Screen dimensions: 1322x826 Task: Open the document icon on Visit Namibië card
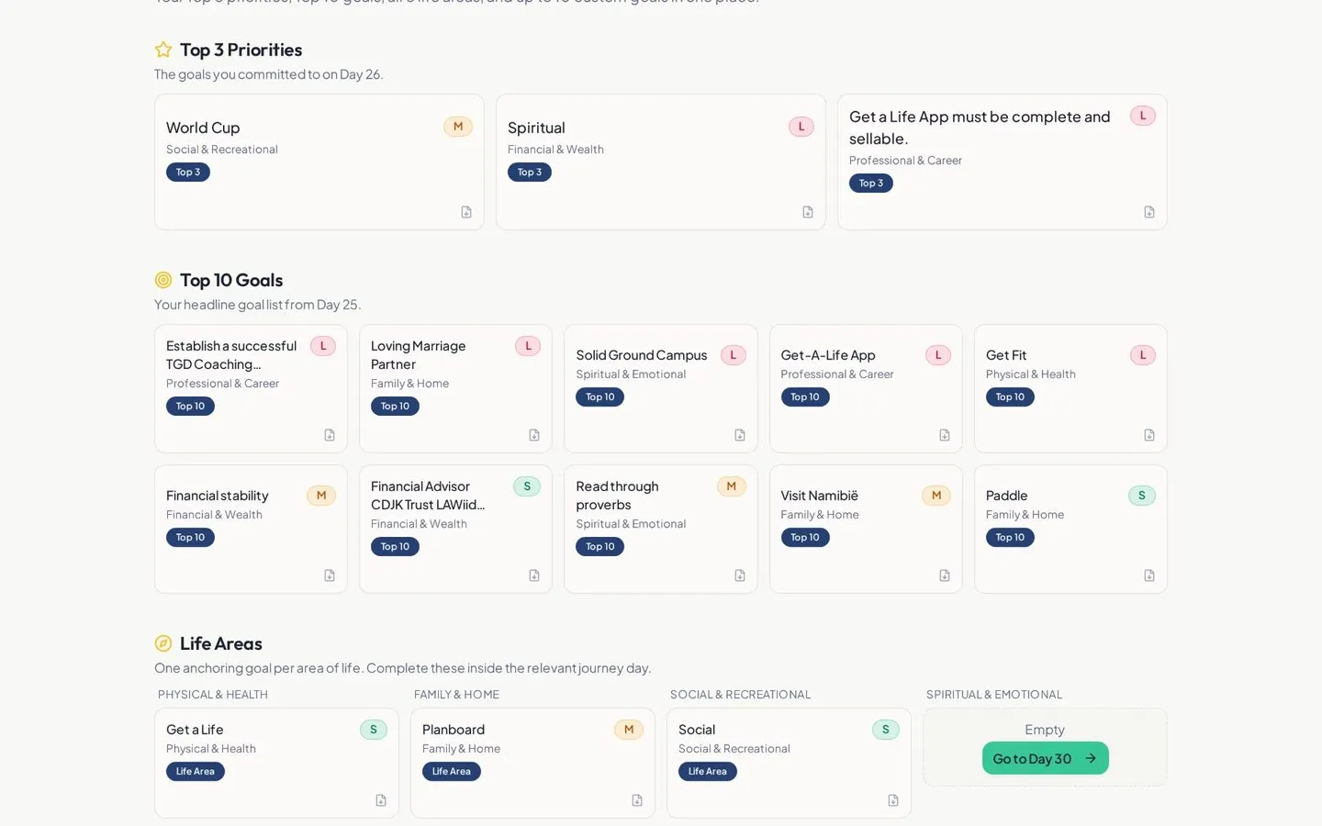[x=945, y=575]
